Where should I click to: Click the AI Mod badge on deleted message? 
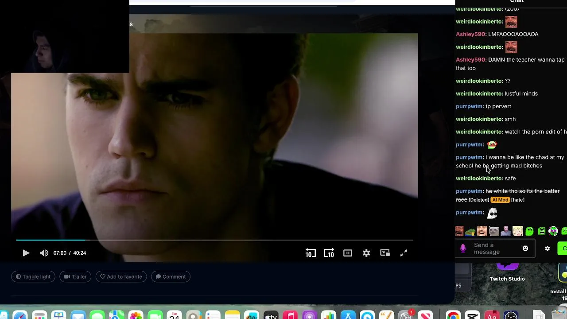(500, 200)
